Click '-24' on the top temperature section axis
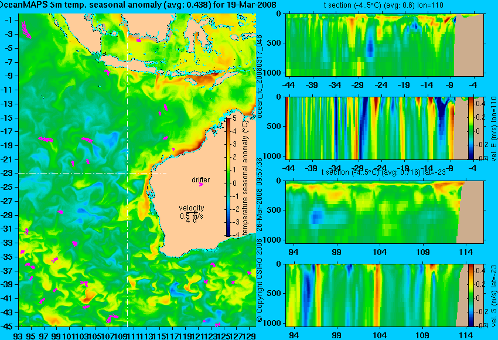The height and width of the screenshot is (340, 498). (380, 85)
